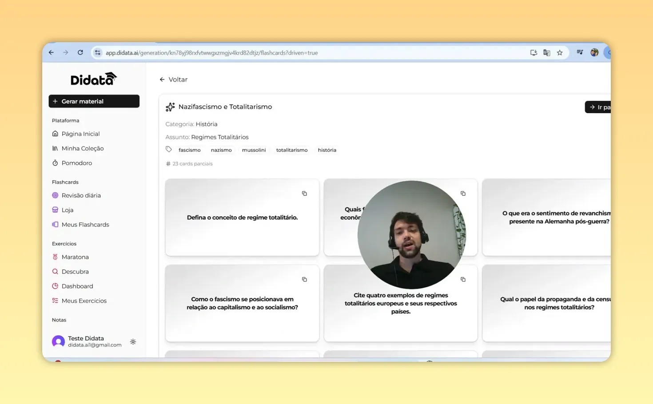
Task: Go to Minha Coleção
Action: click(x=83, y=148)
